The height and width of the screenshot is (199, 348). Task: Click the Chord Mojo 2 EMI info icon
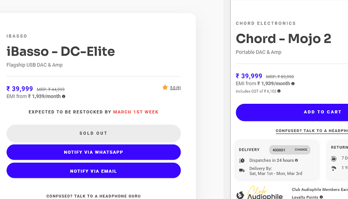click(x=293, y=84)
